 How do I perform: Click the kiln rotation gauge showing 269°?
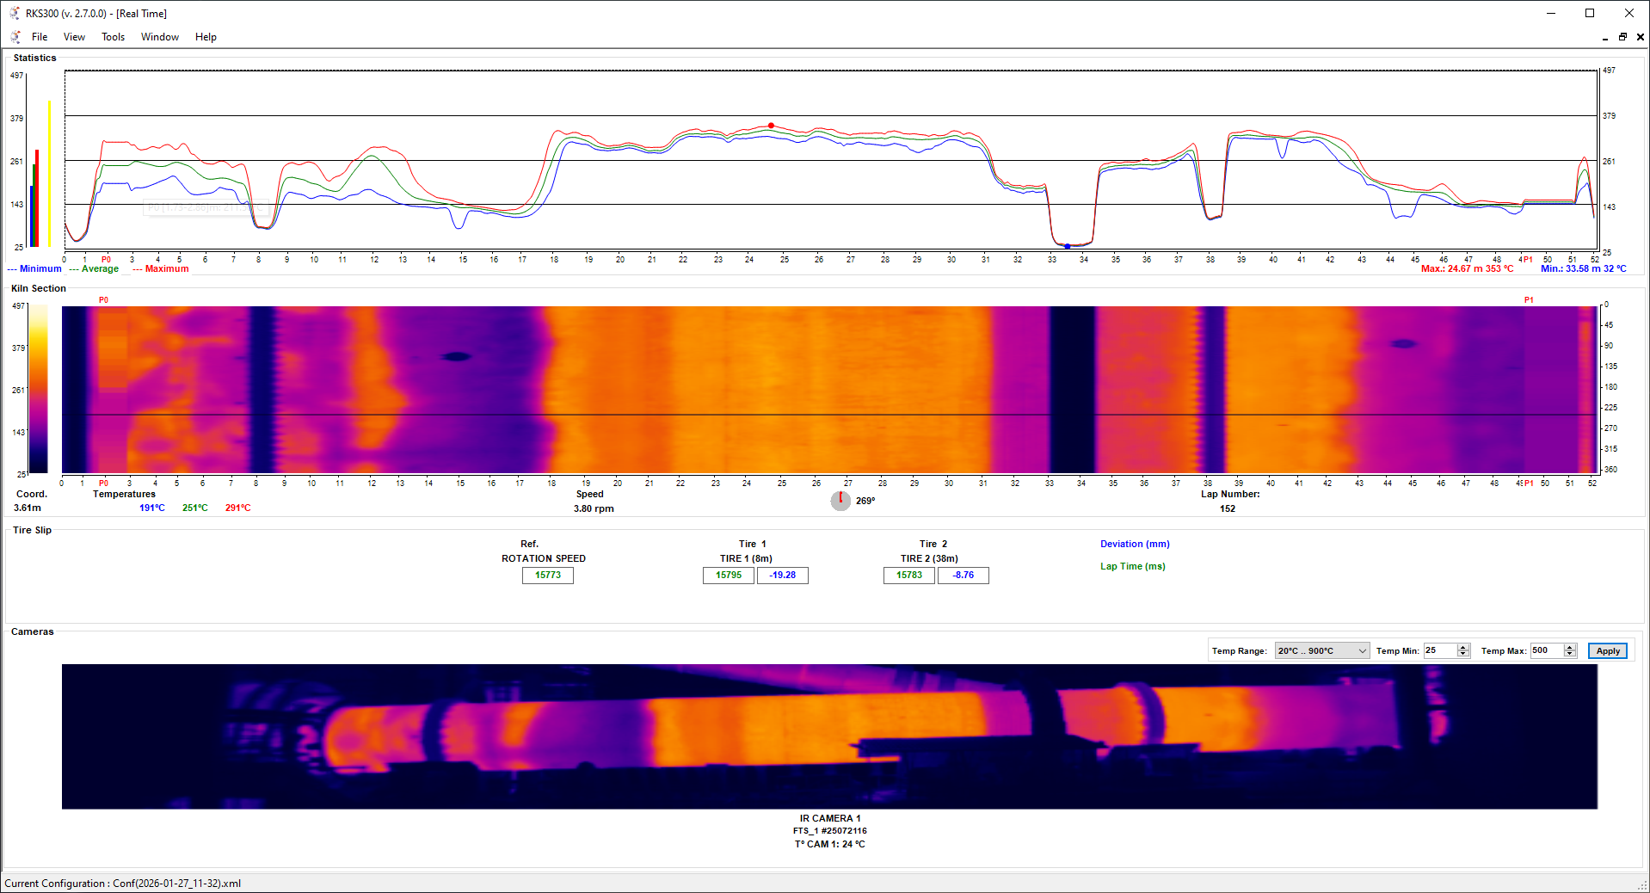point(840,500)
